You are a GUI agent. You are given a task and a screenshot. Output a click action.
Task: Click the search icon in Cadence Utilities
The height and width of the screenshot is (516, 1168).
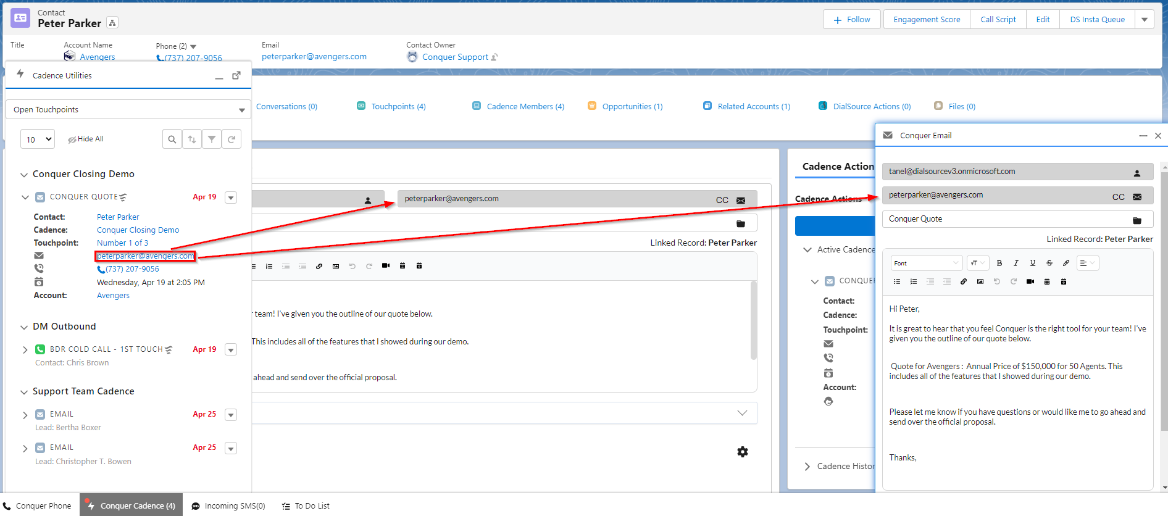point(172,139)
